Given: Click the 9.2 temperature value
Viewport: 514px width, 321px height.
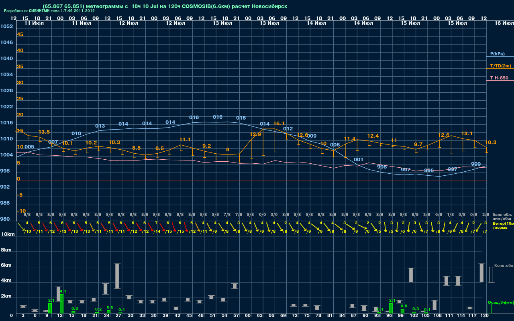Looking at the screenshot, I should point(207,146).
